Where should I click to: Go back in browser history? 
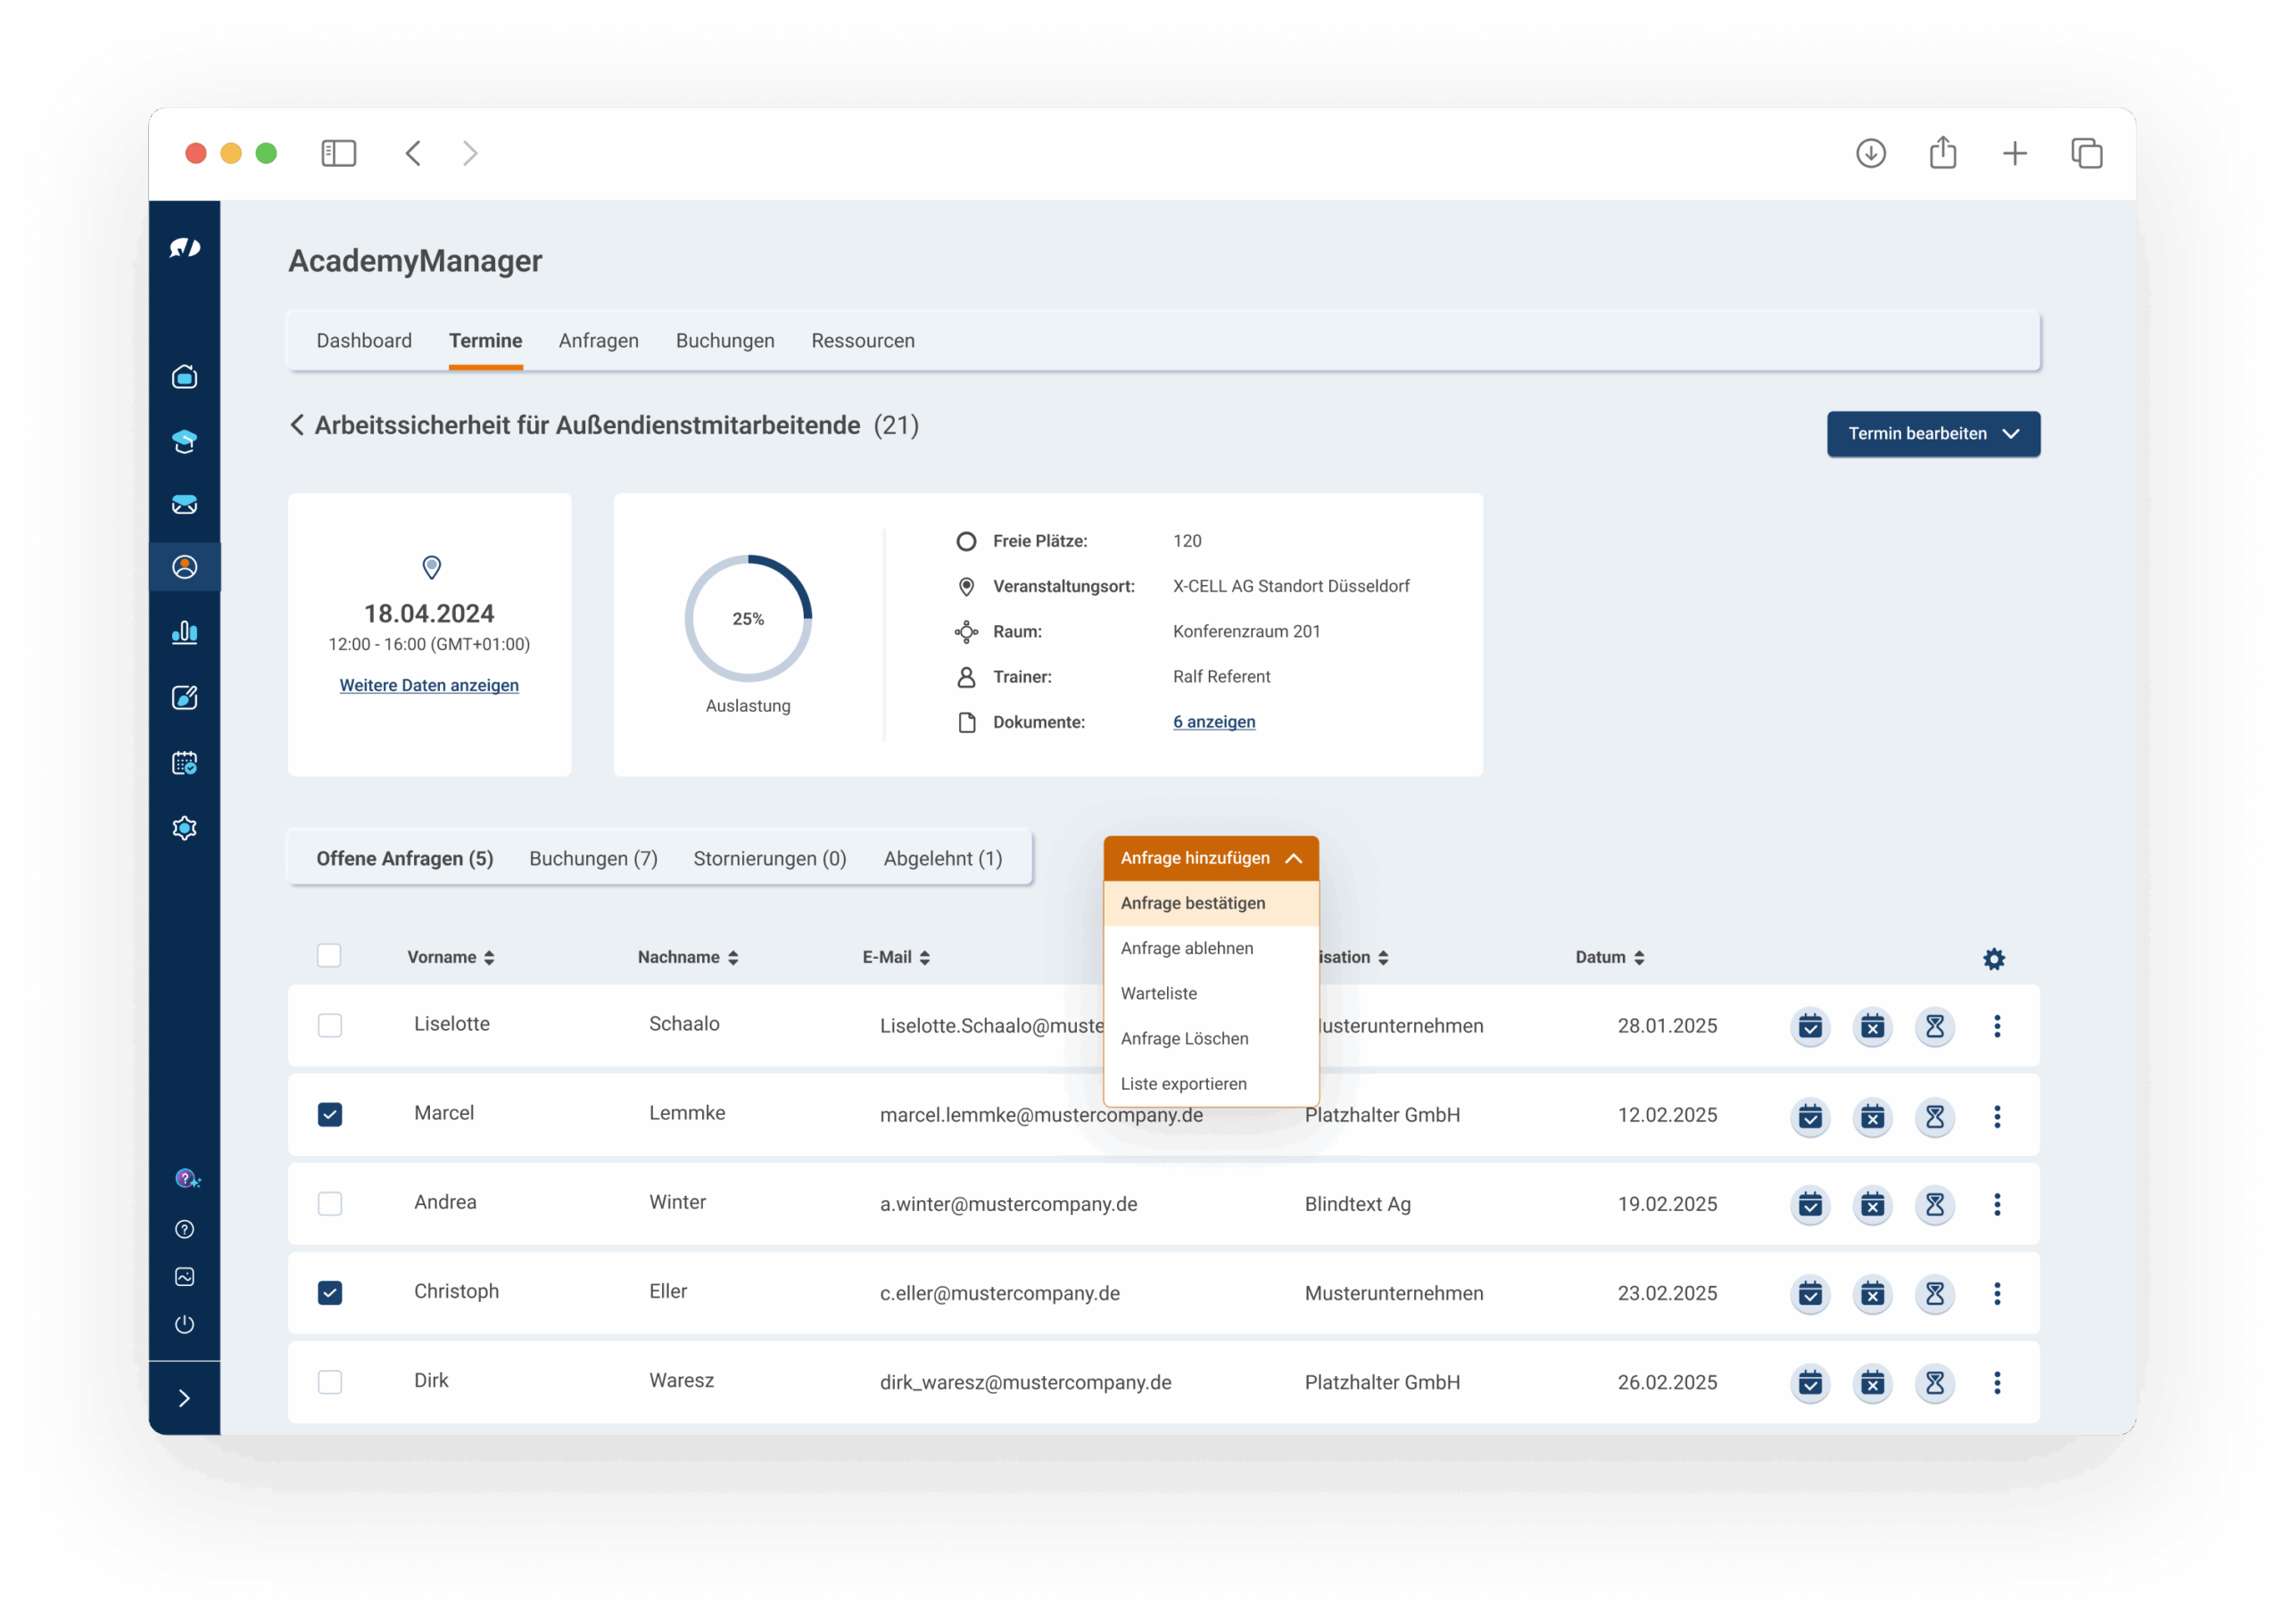pos(412,153)
